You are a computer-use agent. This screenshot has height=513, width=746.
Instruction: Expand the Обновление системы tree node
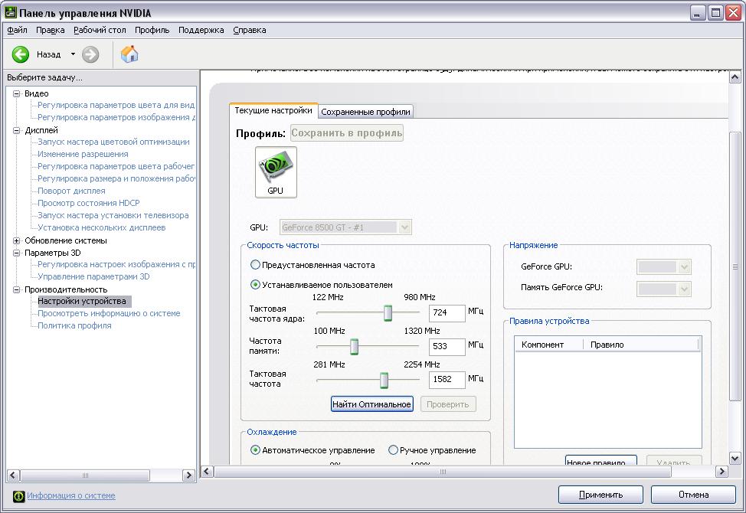point(17,240)
